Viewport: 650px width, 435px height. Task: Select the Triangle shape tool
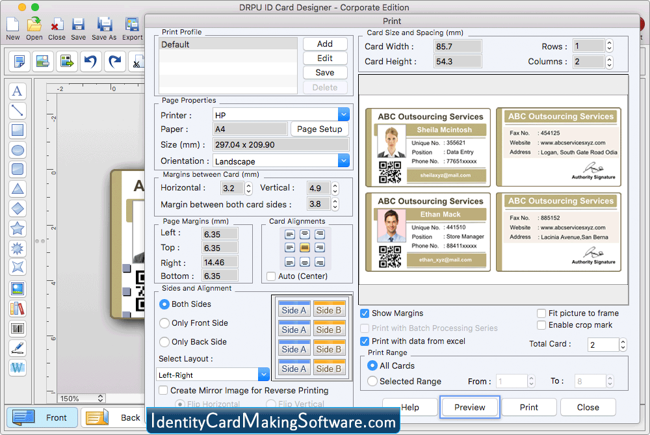18,189
